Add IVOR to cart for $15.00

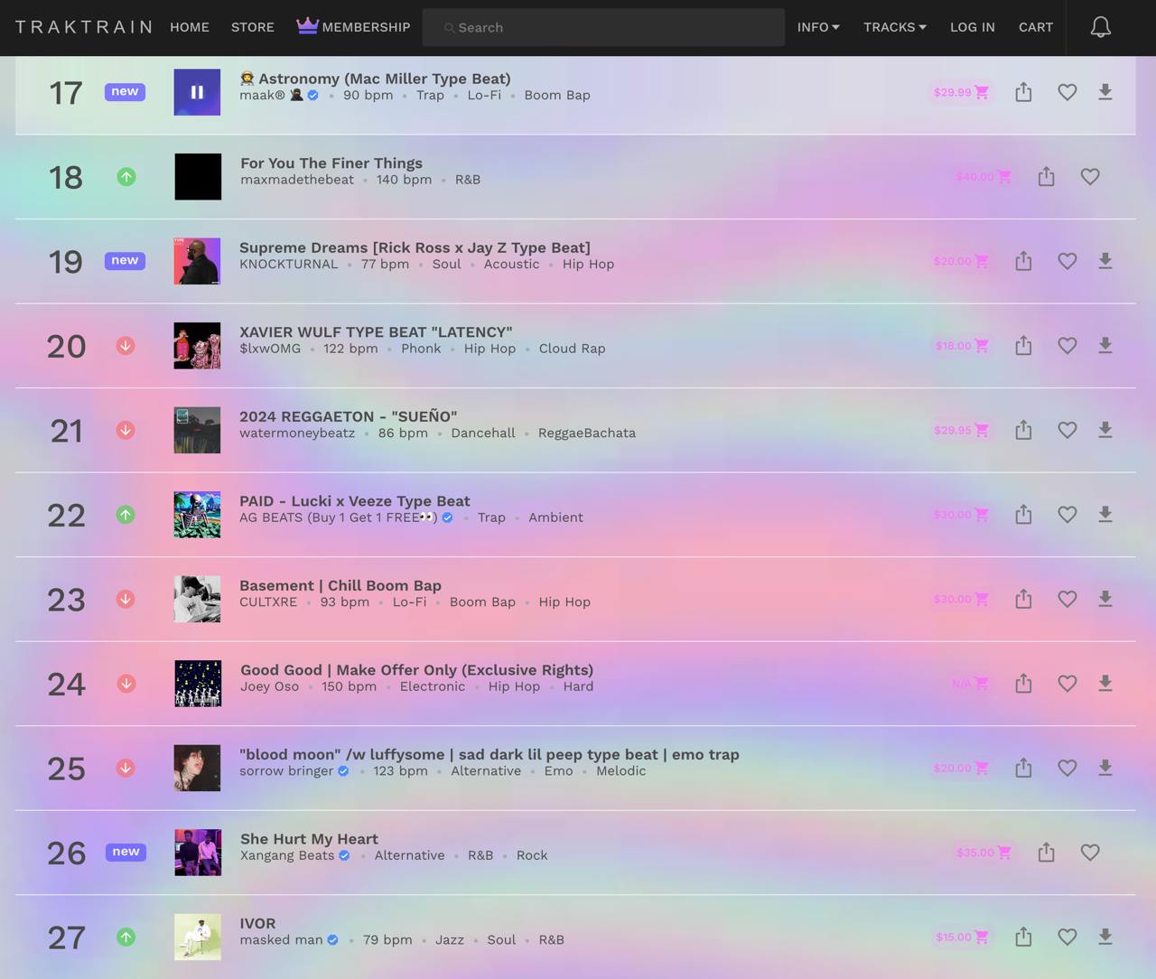coord(962,937)
